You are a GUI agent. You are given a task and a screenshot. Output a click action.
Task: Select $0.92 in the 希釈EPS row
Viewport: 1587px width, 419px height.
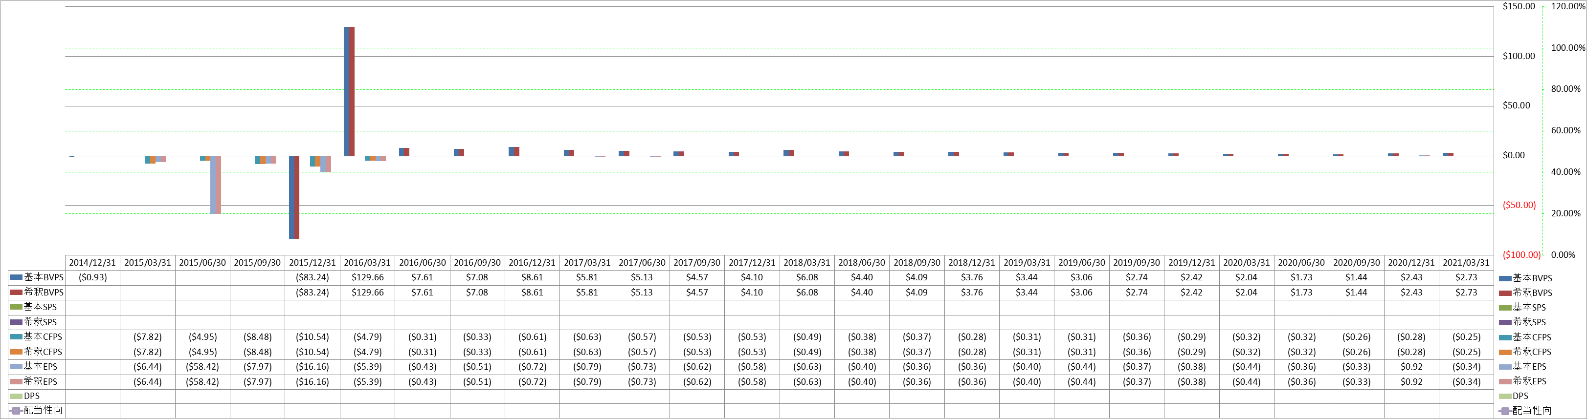click(1411, 381)
